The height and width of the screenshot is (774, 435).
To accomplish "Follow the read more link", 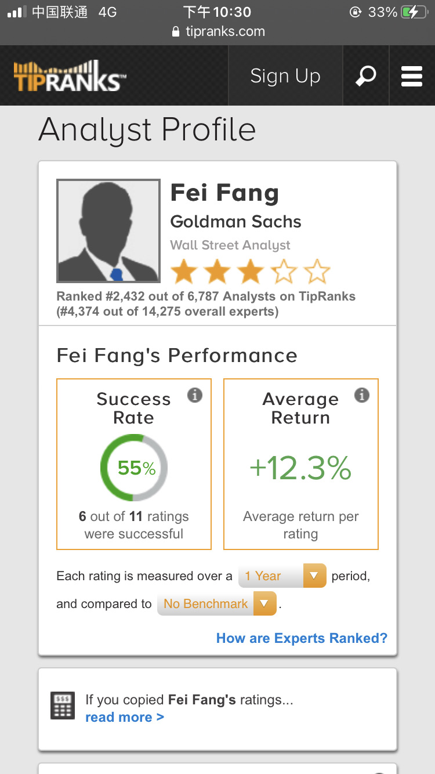I will (125, 717).
